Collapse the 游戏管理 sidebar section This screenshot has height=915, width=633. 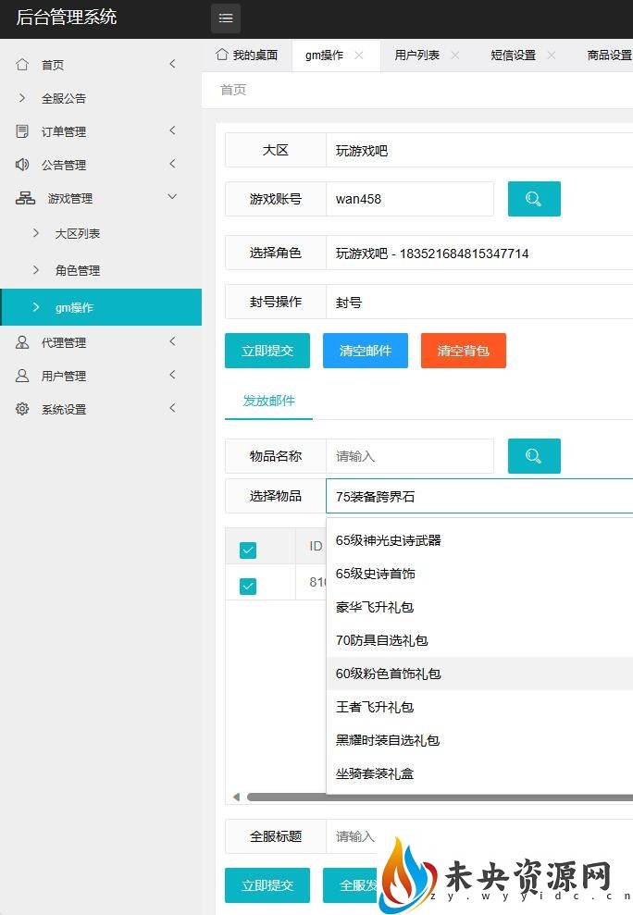tap(172, 197)
